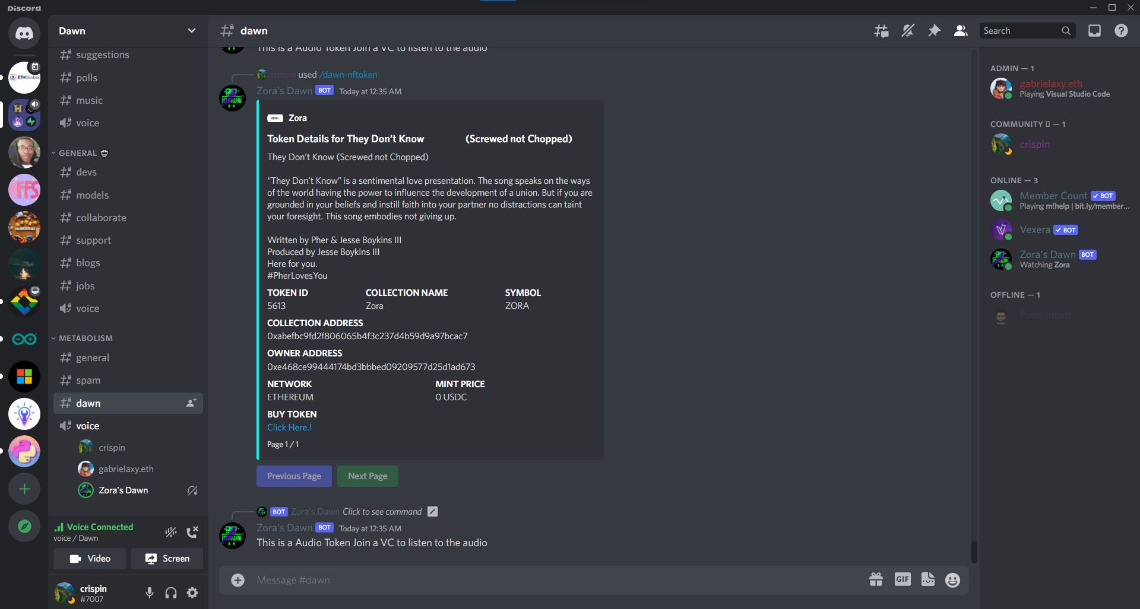The width and height of the screenshot is (1140, 609).
Task: Open the multicolor diamond server icon
Action: (x=24, y=302)
